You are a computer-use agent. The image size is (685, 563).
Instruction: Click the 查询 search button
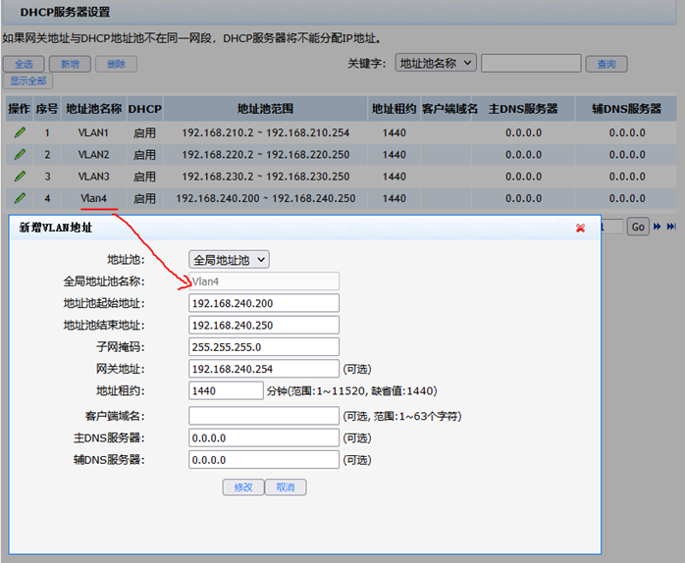(606, 64)
